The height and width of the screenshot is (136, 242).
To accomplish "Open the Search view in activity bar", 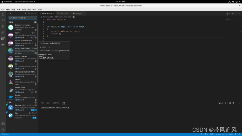I will (x=3, y=20).
